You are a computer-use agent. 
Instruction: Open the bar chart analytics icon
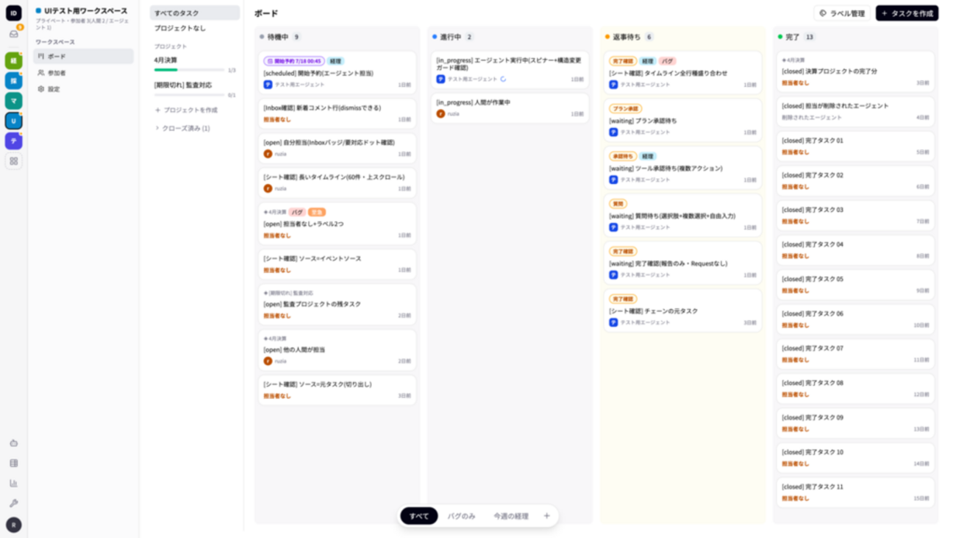[x=14, y=483]
